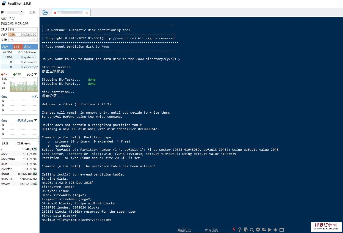
Task: Sort disks by 可用/大小 column header
Action: 26,144
